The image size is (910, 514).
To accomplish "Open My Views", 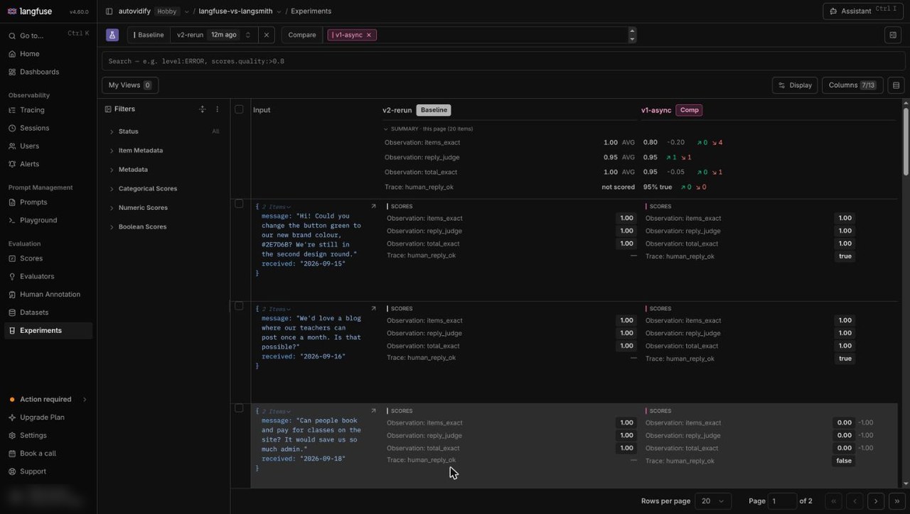I will pyautogui.click(x=130, y=85).
